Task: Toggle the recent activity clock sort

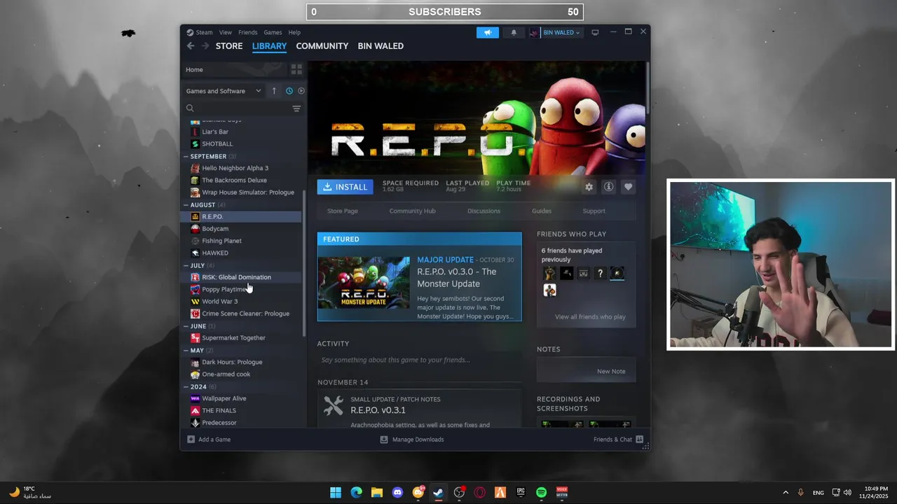Action: 289,91
